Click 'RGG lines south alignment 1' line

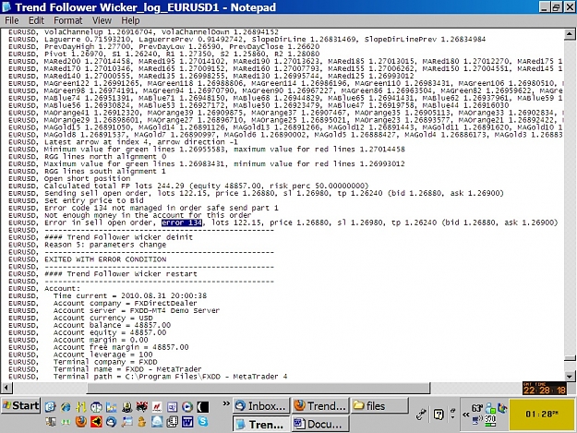tap(105, 171)
